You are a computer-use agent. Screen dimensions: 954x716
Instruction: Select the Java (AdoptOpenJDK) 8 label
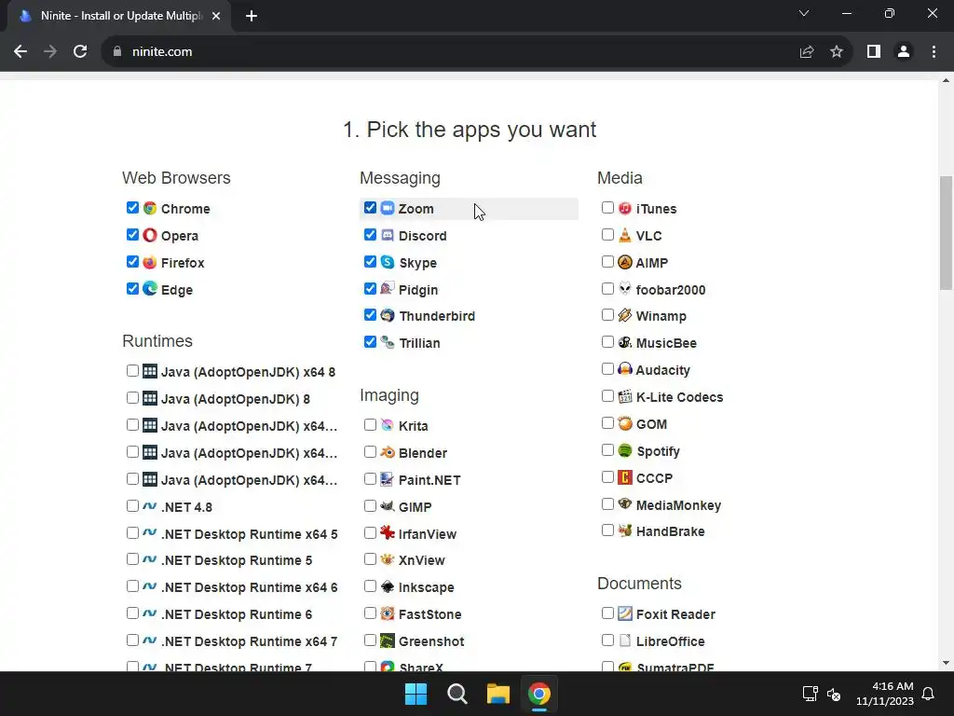pyautogui.click(x=236, y=399)
